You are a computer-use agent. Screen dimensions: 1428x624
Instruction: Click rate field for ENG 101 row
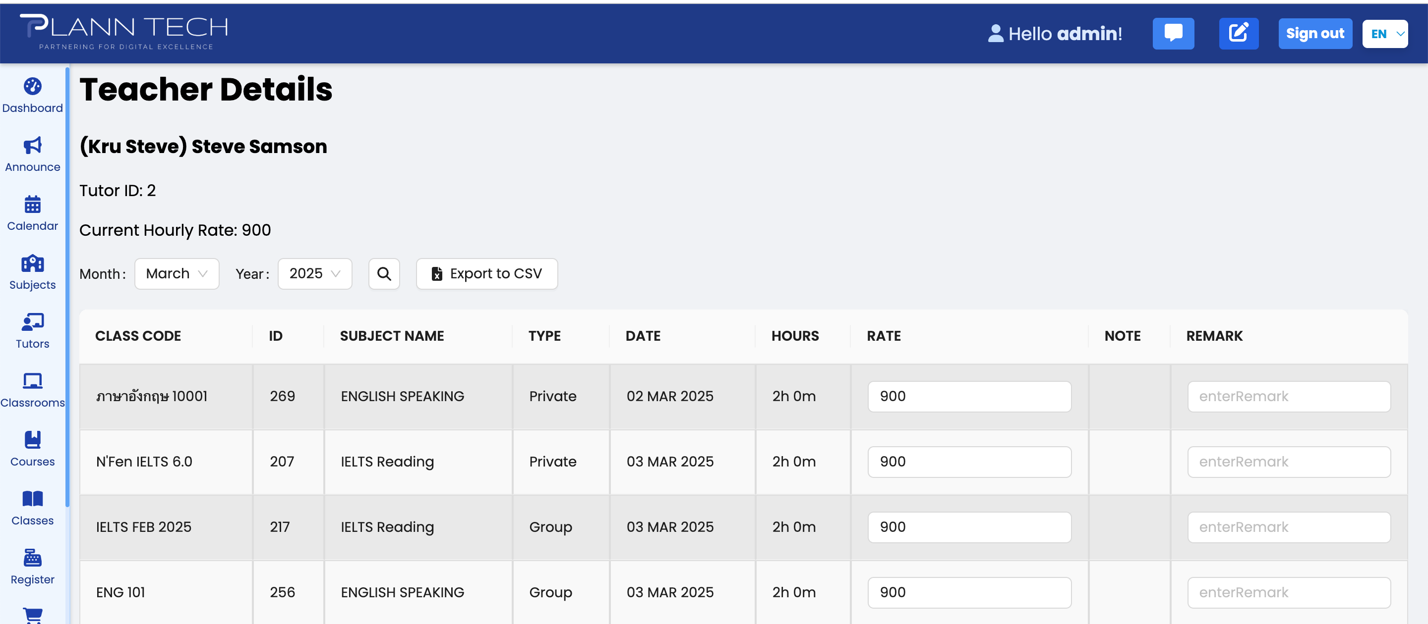click(x=969, y=592)
